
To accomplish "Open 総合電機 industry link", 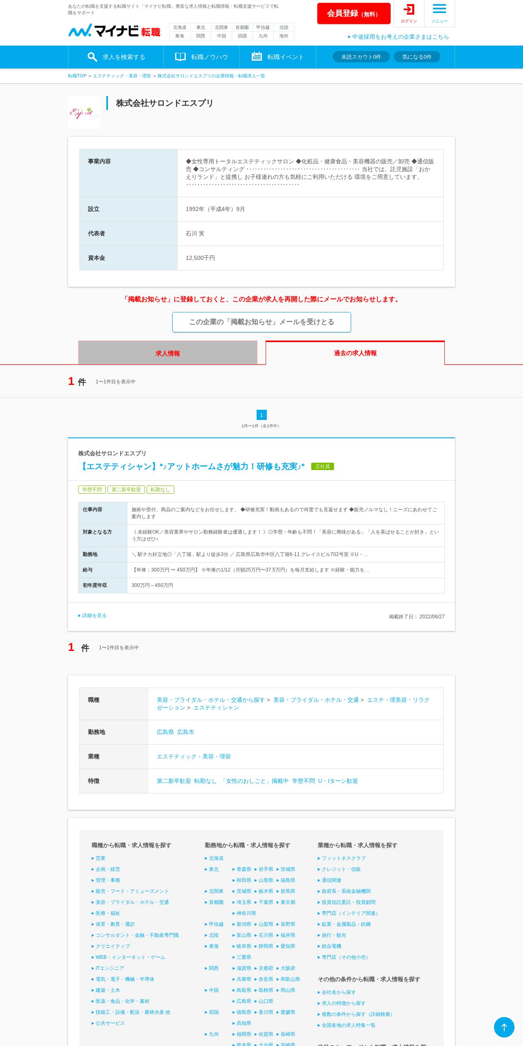I will click(330, 946).
